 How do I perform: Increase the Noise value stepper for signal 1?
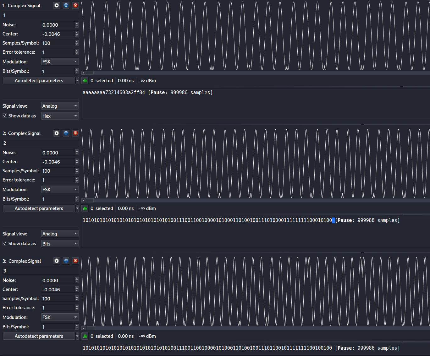77,23
